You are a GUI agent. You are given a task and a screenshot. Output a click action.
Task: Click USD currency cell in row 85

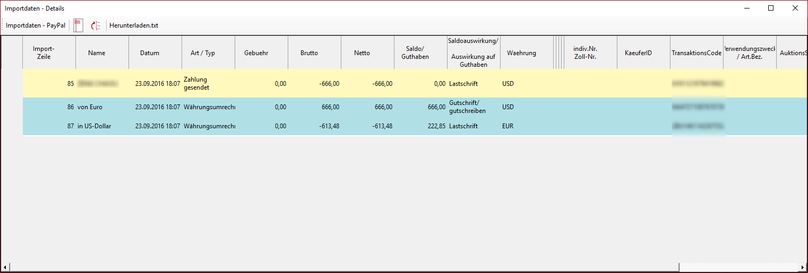(x=527, y=83)
